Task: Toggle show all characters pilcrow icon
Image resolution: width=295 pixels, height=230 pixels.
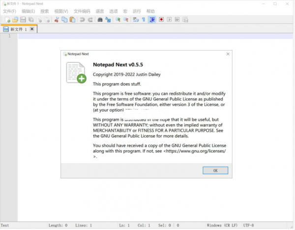Action: (144, 20)
